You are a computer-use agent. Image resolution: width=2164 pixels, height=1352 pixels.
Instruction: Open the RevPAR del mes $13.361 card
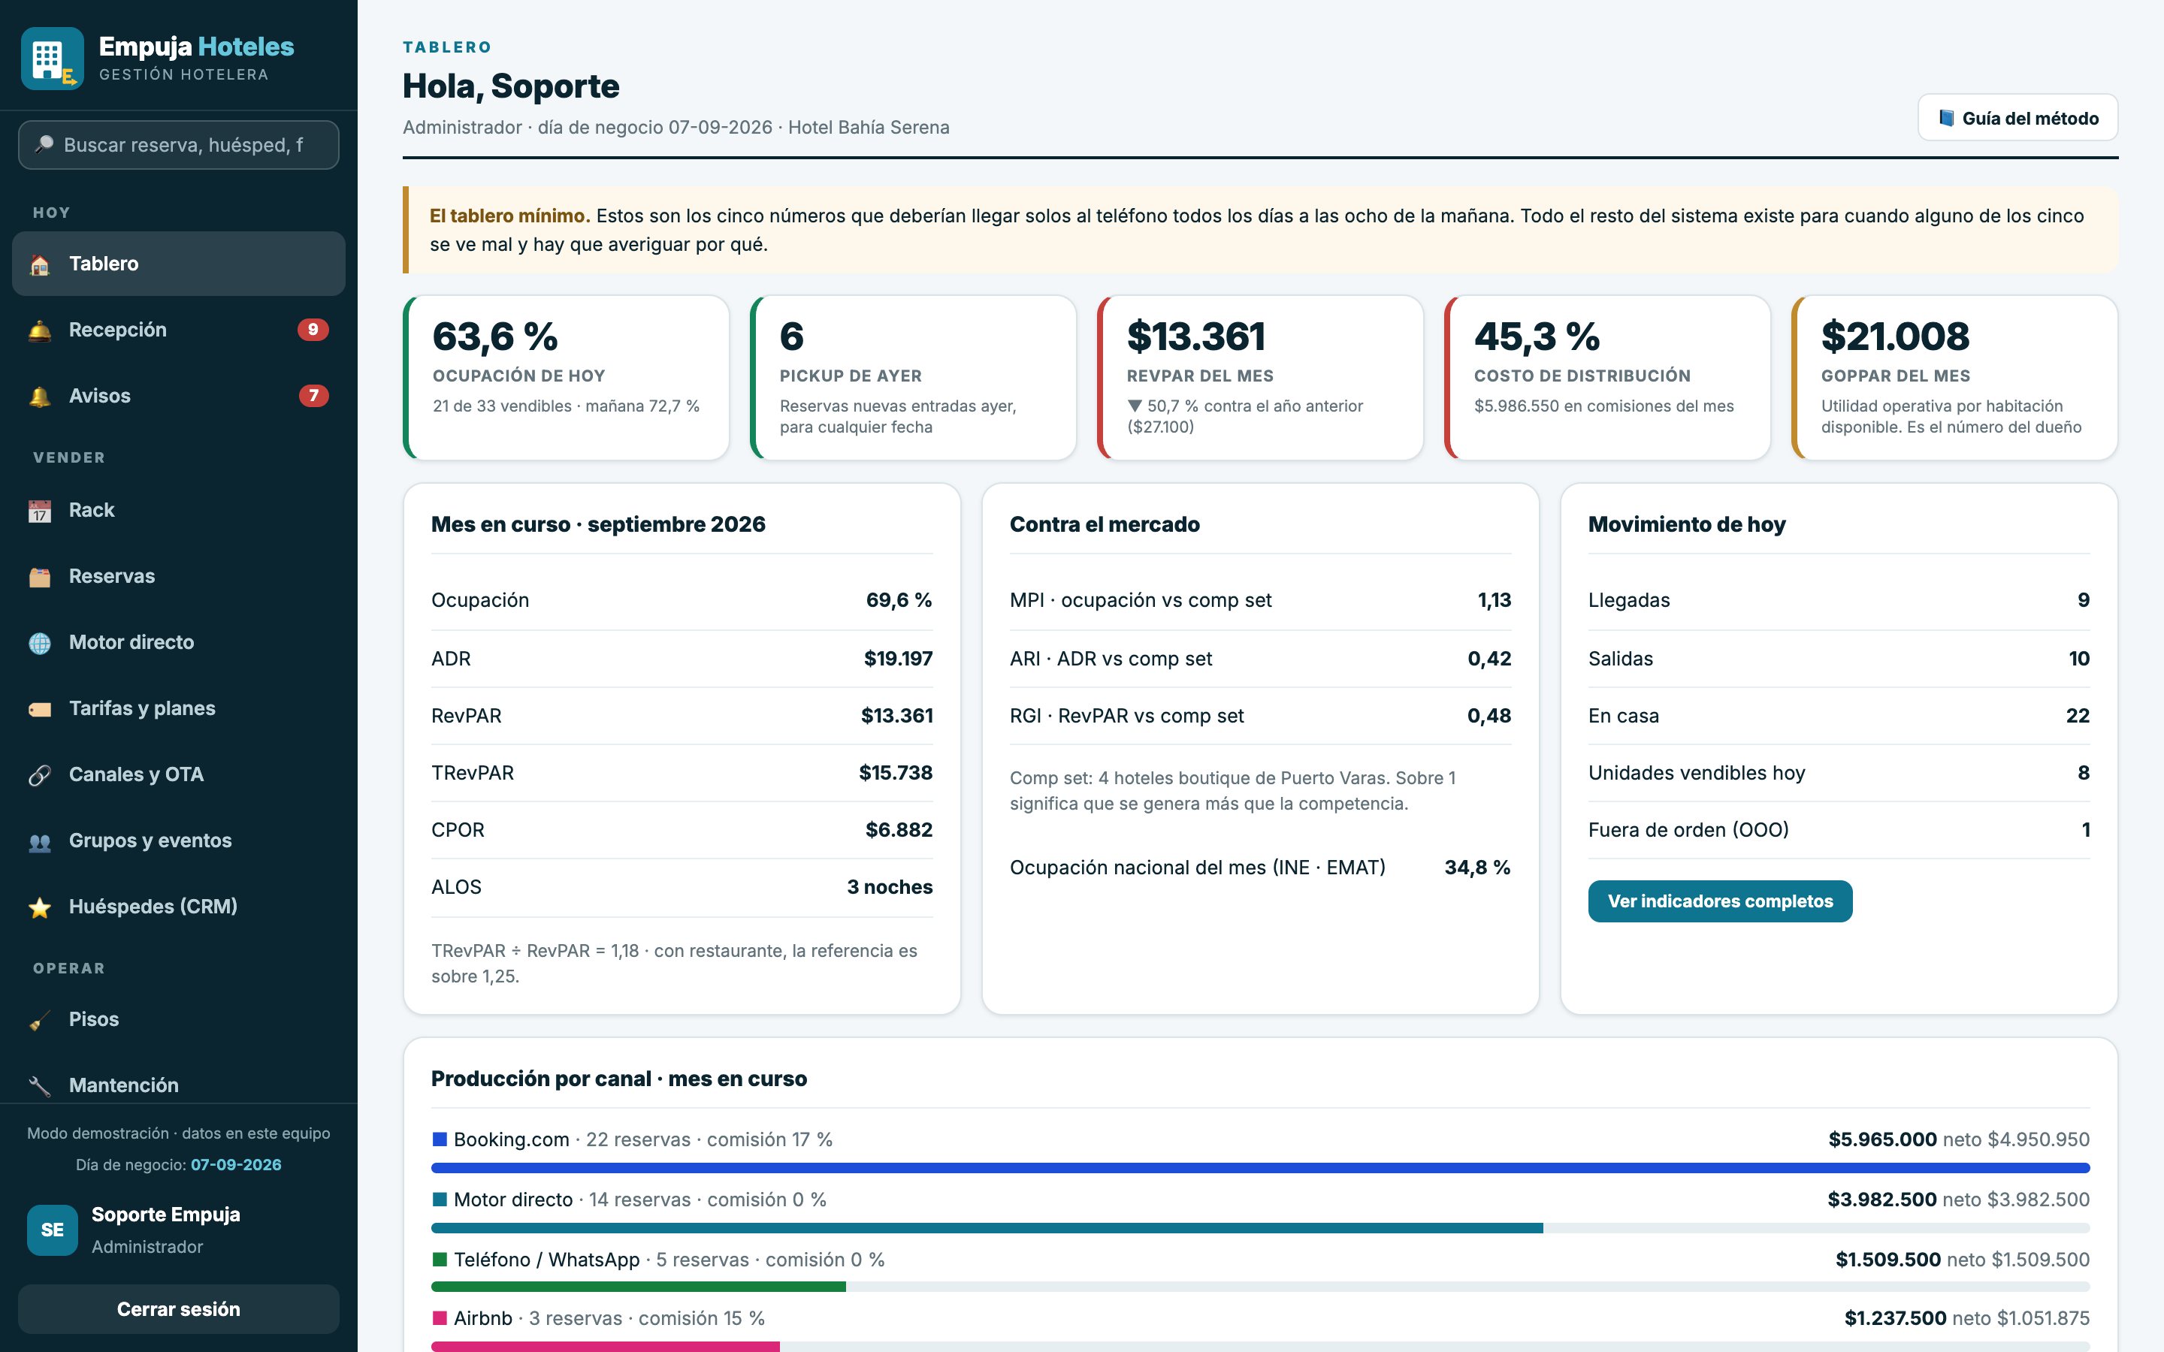click(x=1260, y=377)
